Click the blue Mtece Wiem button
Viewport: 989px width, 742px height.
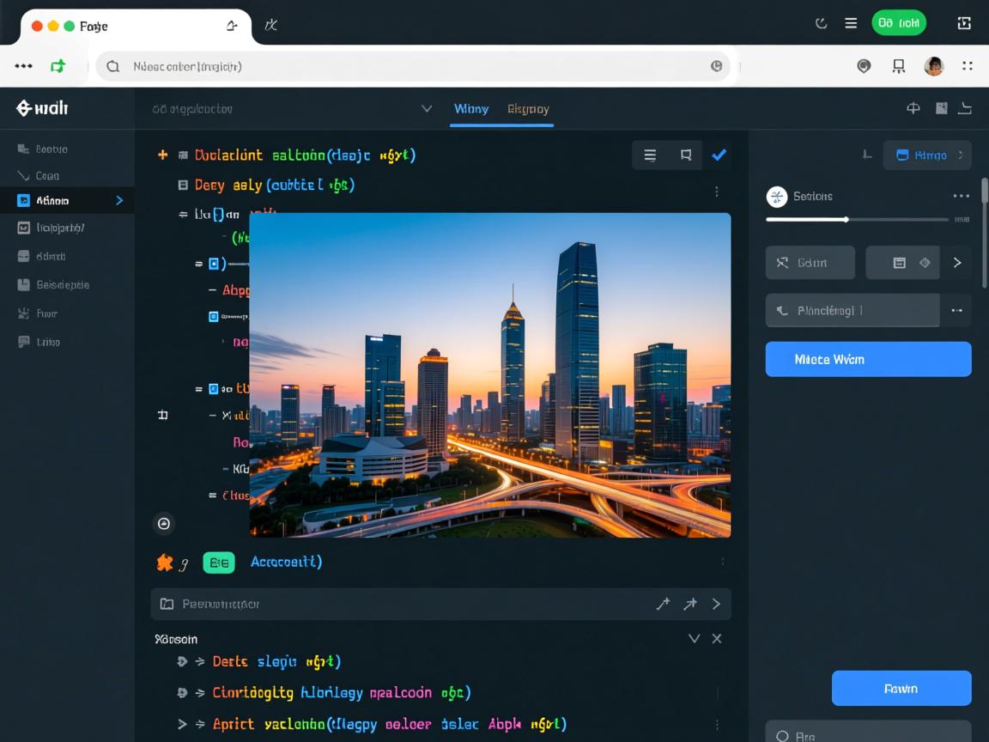point(868,359)
